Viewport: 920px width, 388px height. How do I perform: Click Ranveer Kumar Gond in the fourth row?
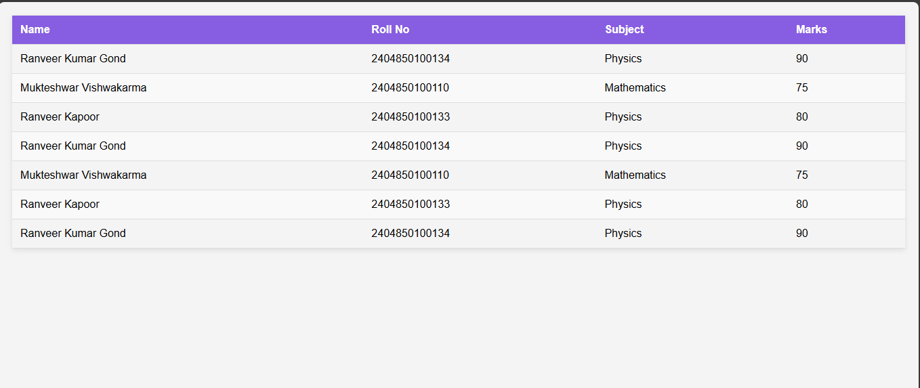[73, 146]
